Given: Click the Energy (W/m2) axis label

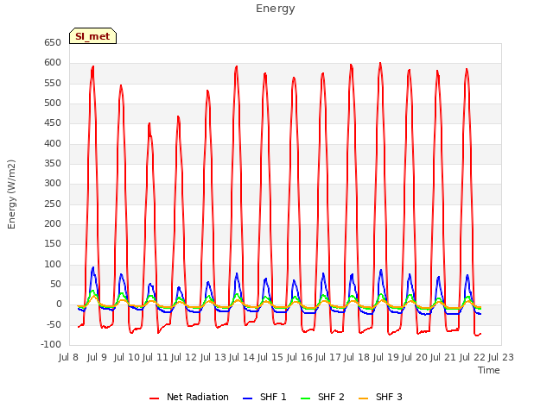Looking at the screenshot, I should [11, 194].
